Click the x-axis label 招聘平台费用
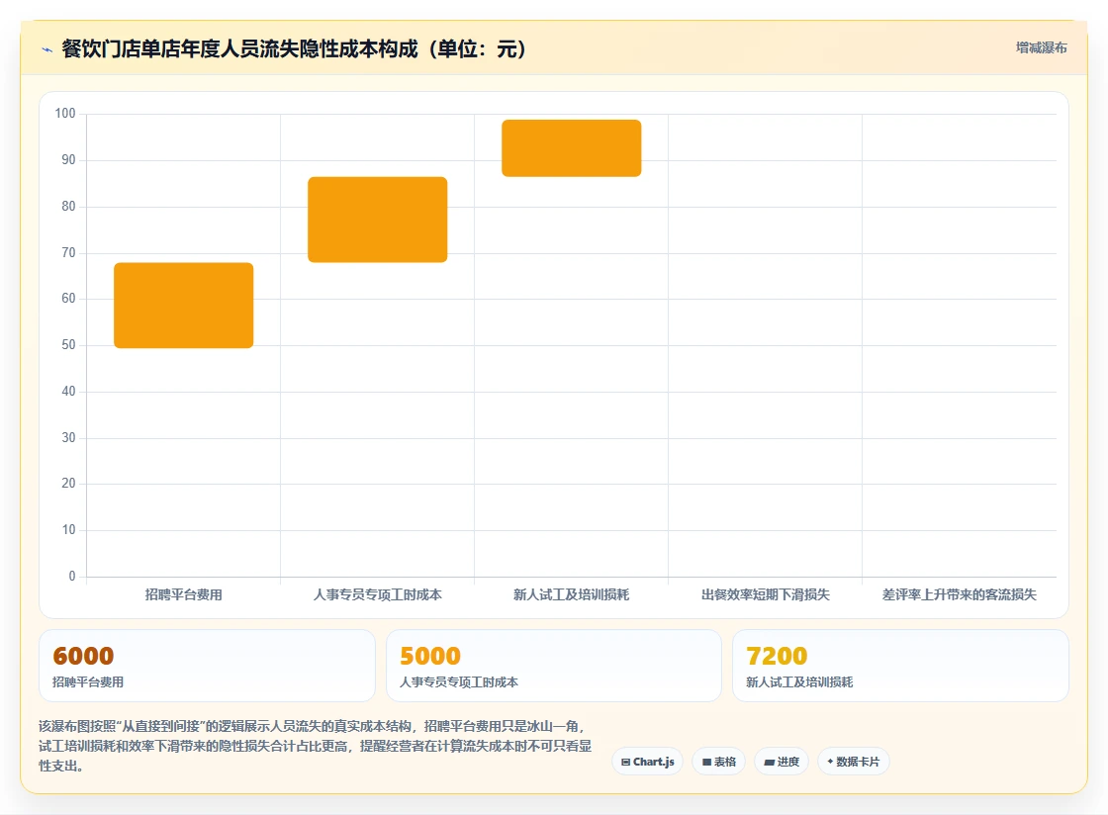1108x815 pixels. [184, 594]
